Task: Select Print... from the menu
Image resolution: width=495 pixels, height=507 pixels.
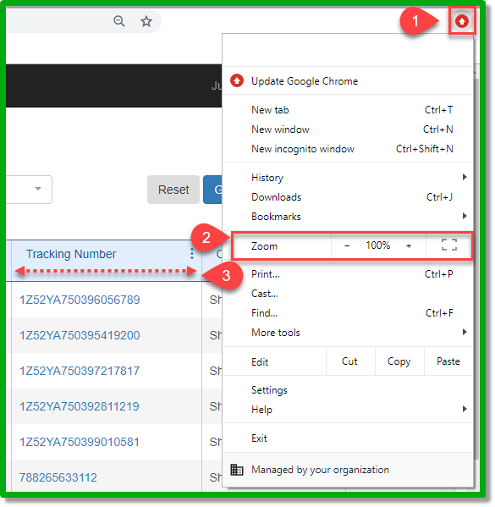Action: click(348, 274)
